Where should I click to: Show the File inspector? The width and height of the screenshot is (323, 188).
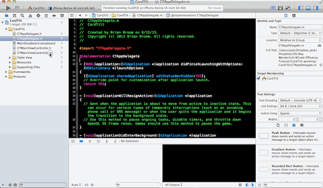(286, 16)
